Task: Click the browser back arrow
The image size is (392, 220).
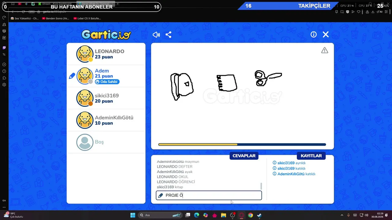Action: (13, 12)
